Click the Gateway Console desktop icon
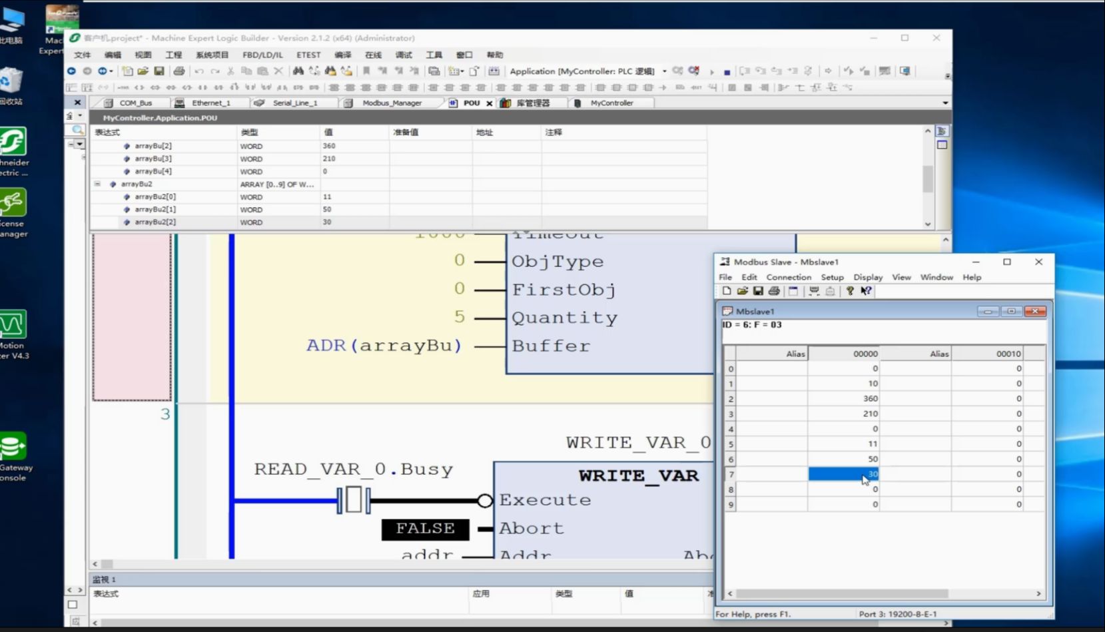 (13, 456)
